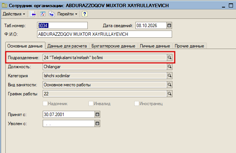The width and height of the screenshot is (236, 153).
Task: Click the Таб.номер field with 3034
Action: click(x=62, y=26)
